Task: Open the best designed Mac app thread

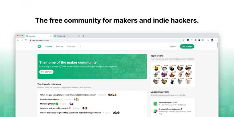Action: [71, 113]
